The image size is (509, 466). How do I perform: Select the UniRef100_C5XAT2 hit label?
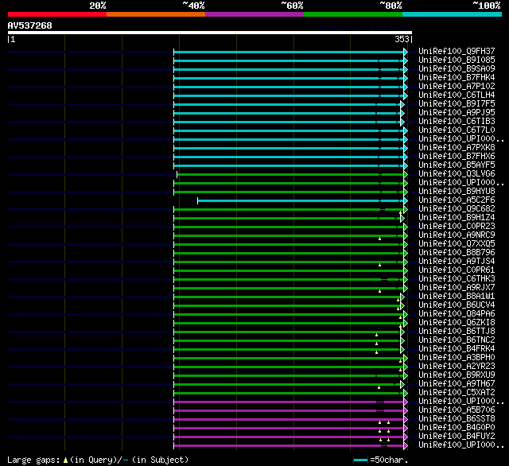pyautogui.click(x=457, y=393)
